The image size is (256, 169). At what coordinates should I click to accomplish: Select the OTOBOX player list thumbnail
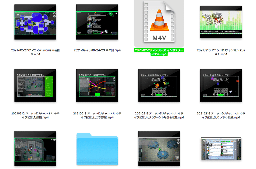221,148
